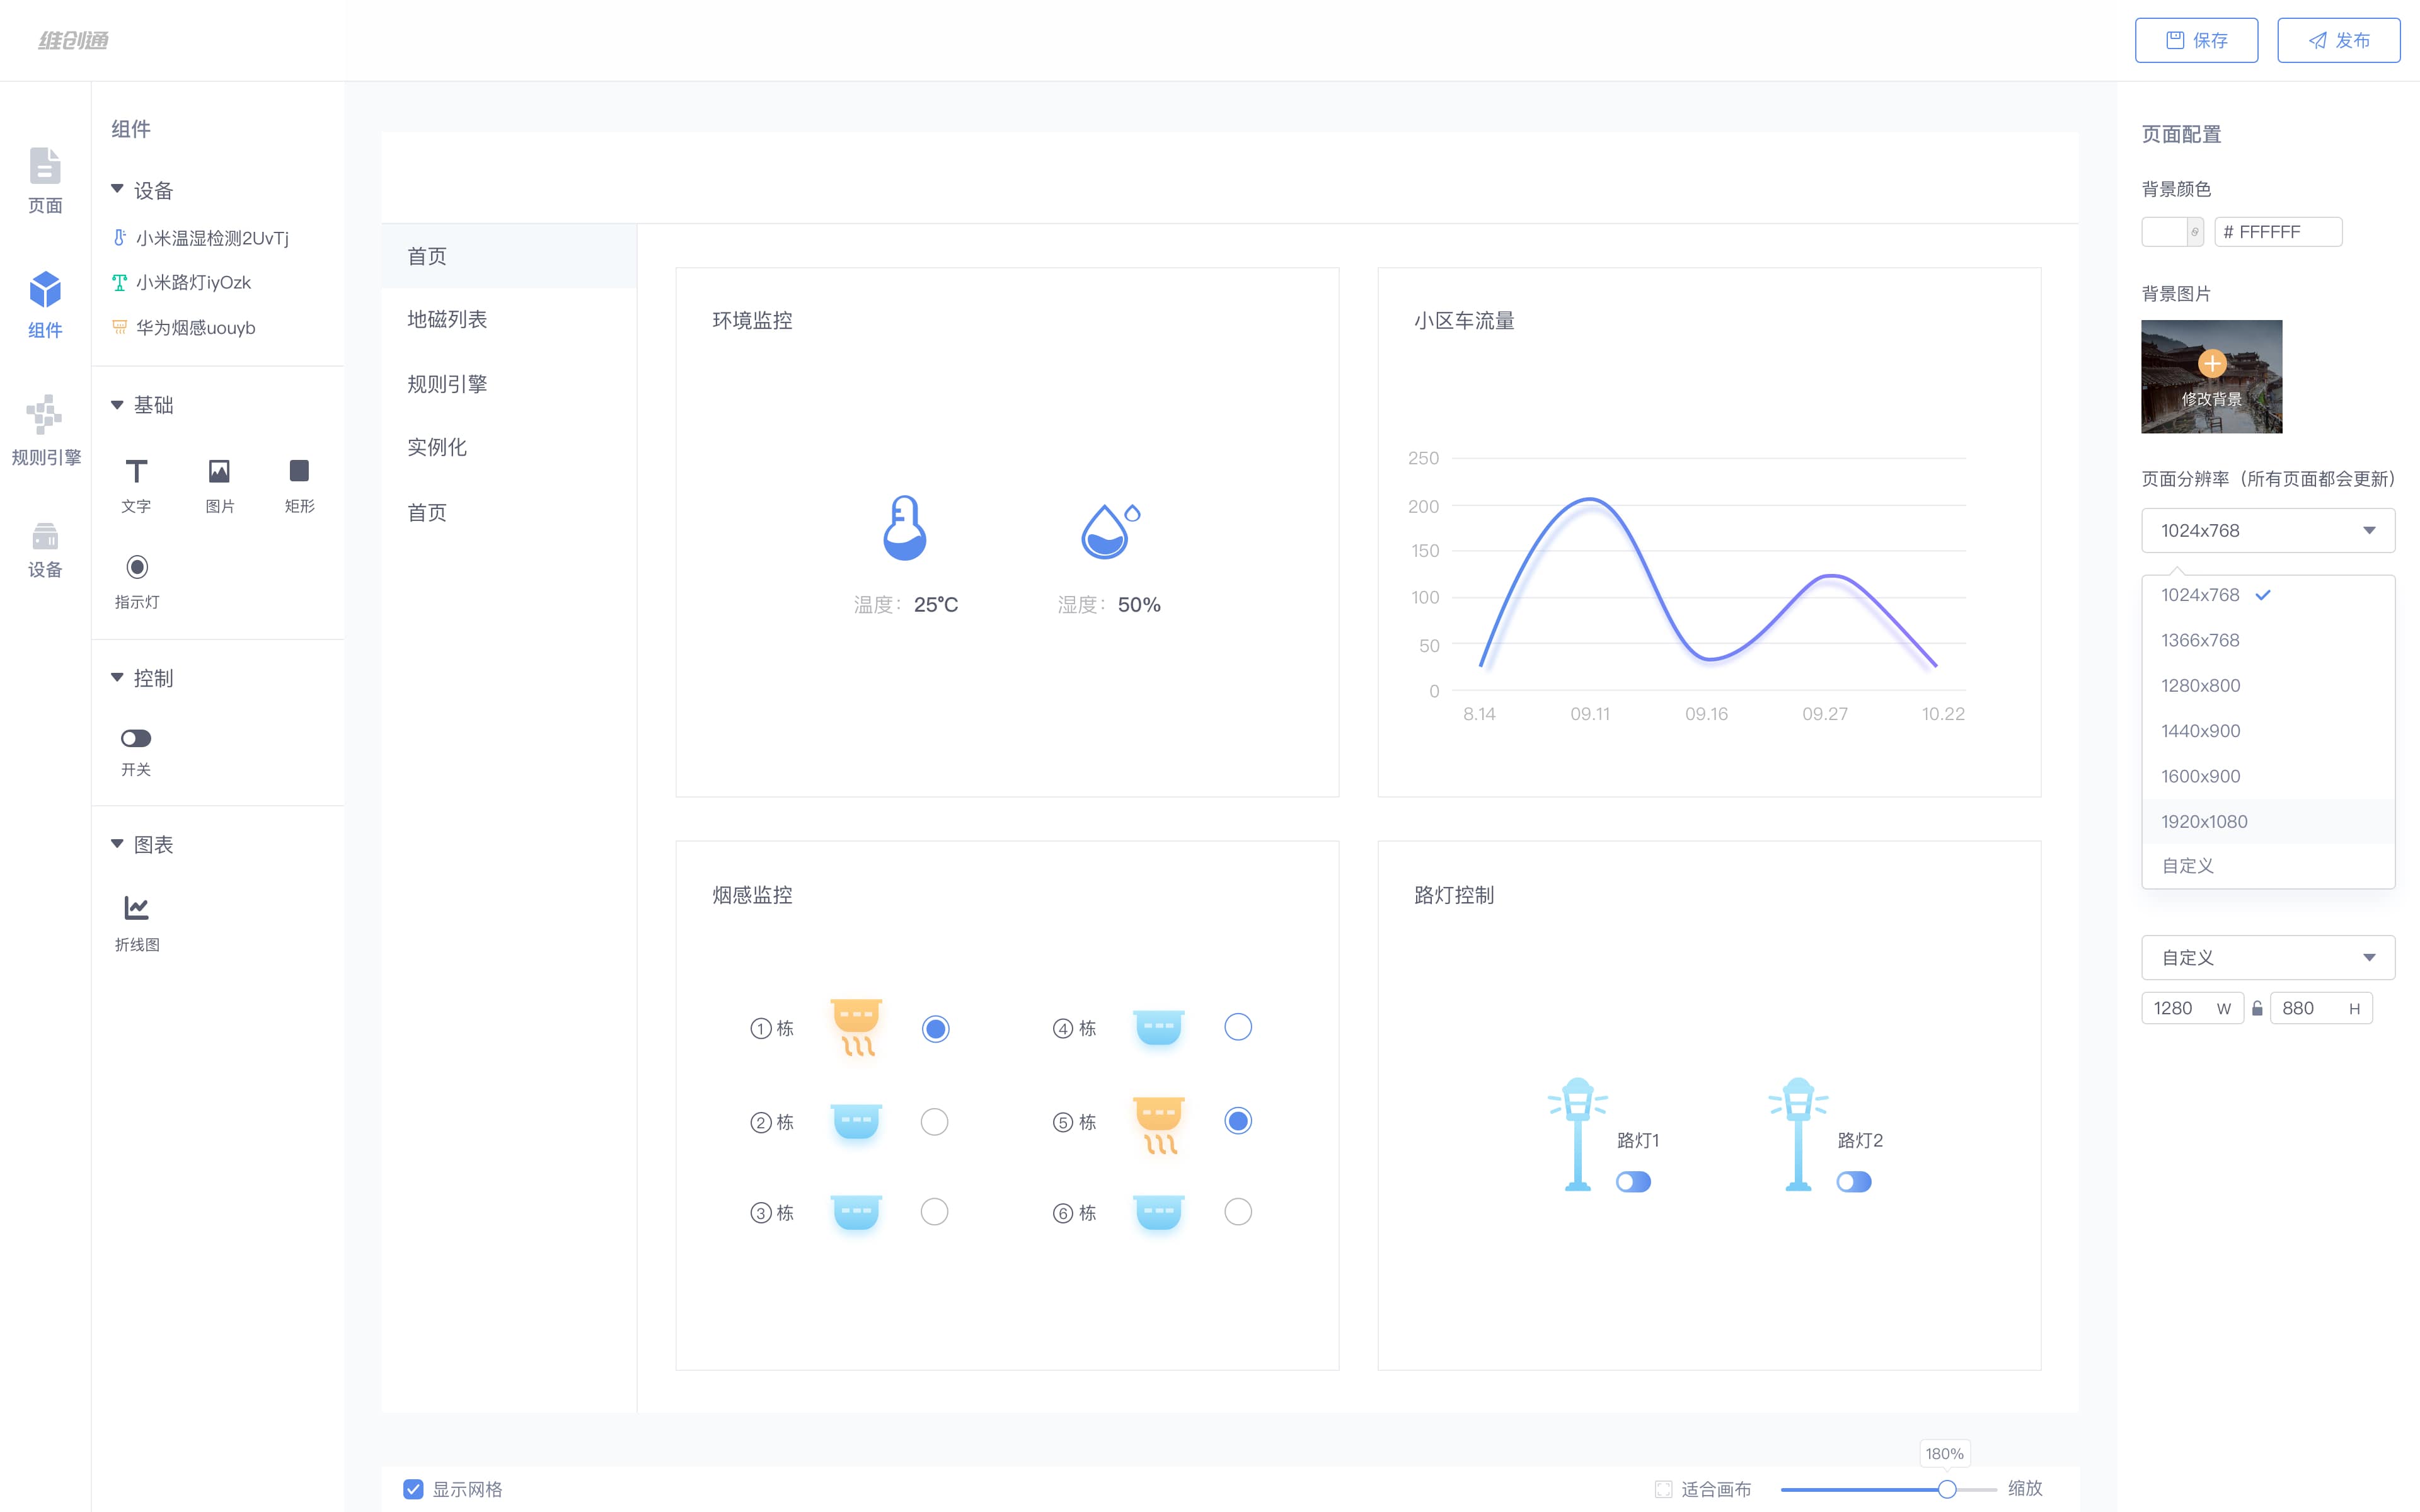Click the 维创通 logo
This screenshot has width=2420, height=1512.
73,40
